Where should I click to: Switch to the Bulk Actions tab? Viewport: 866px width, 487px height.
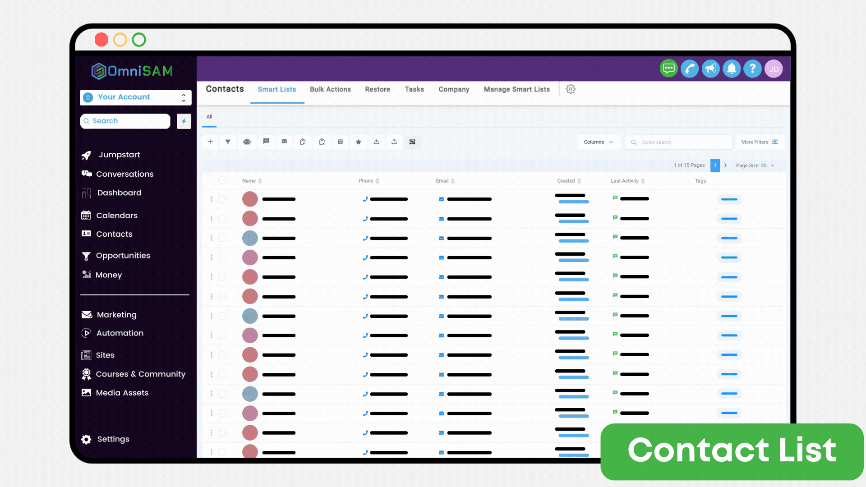coord(330,89)
